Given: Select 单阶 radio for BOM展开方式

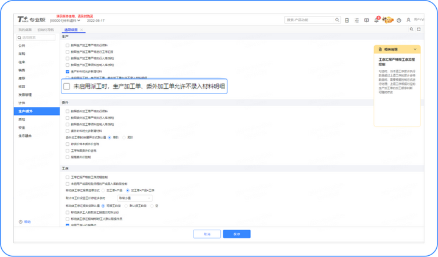Looking at the screenshot, I should 109,137.
